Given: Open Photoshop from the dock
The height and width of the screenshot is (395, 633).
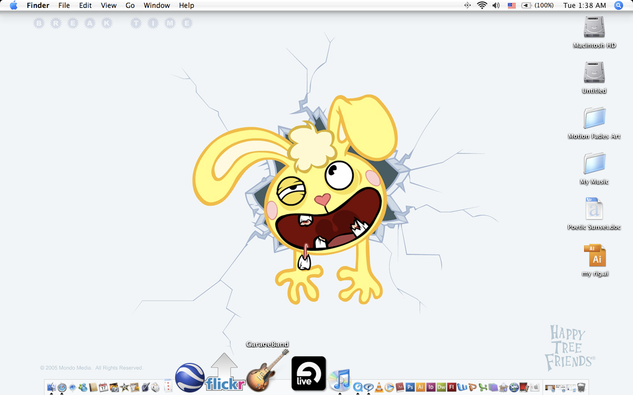Looking at the screenshot, I should (x=410, y=387).
